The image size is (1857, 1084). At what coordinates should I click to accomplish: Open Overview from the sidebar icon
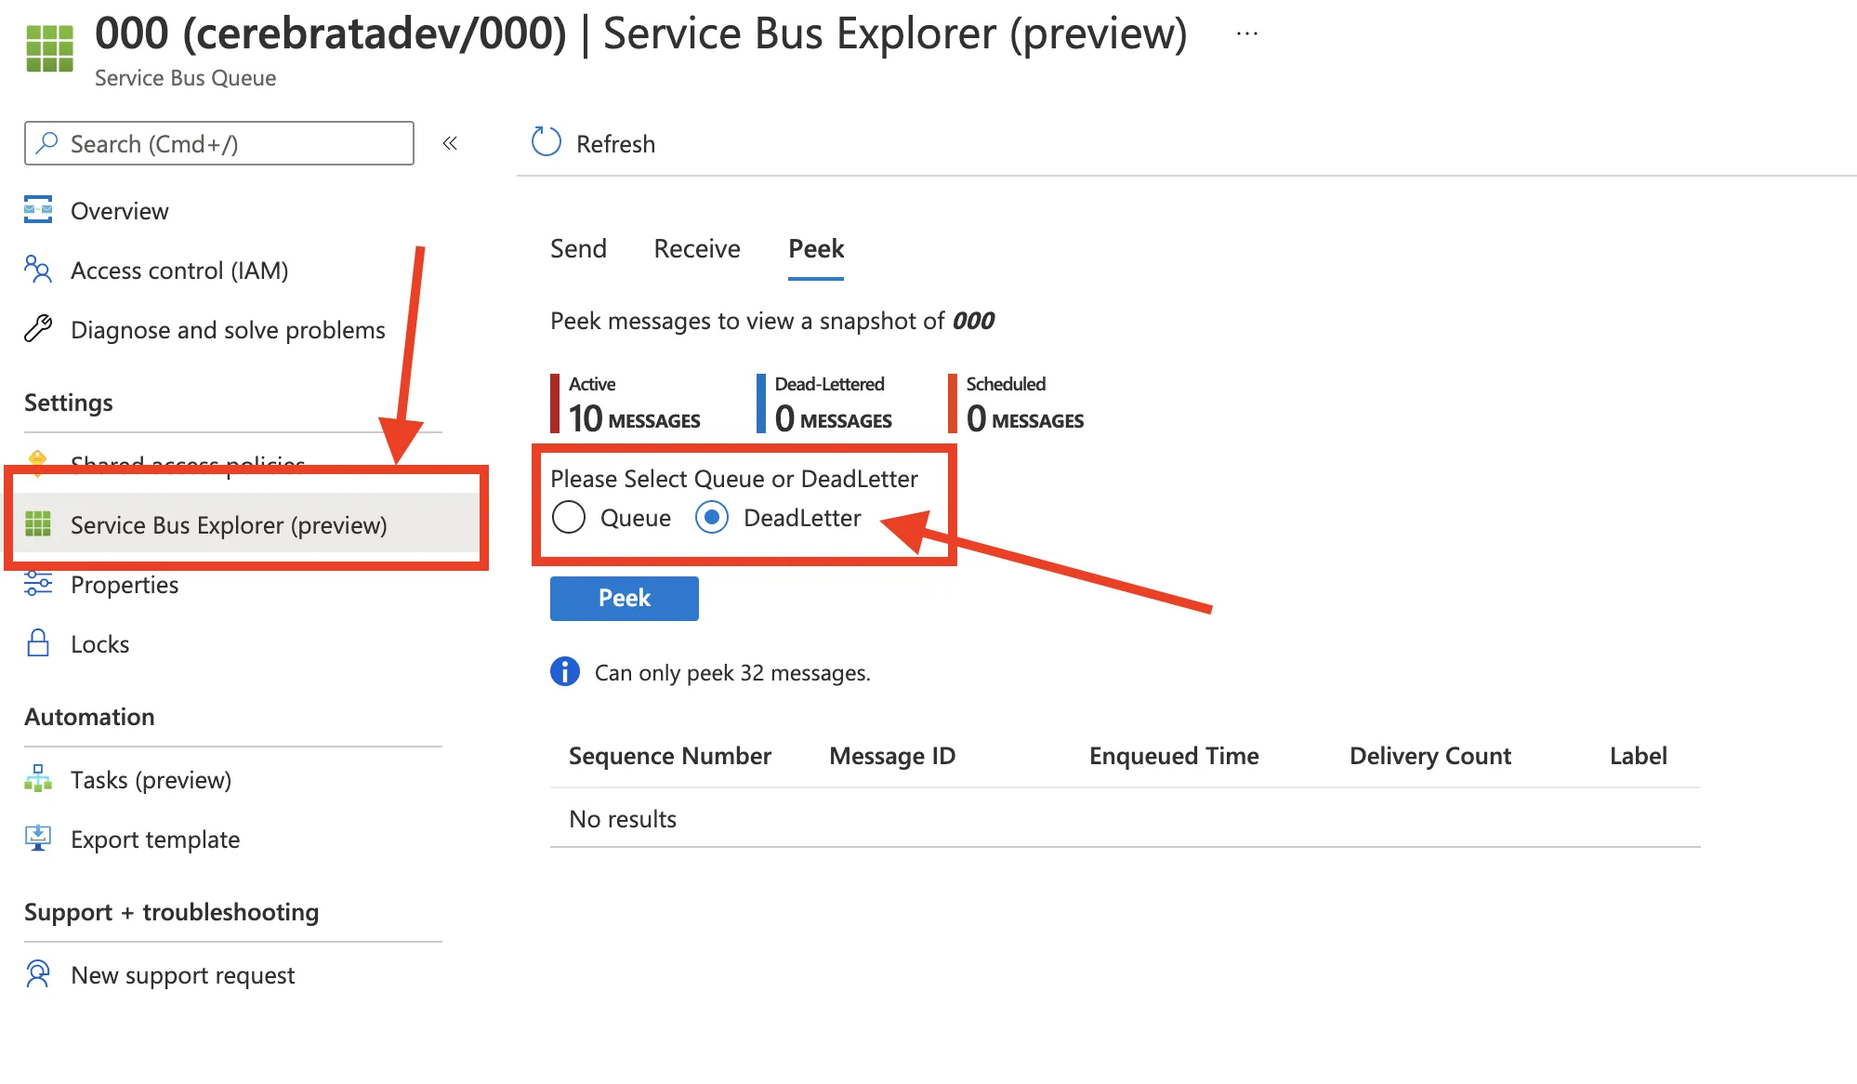(38, 210)
